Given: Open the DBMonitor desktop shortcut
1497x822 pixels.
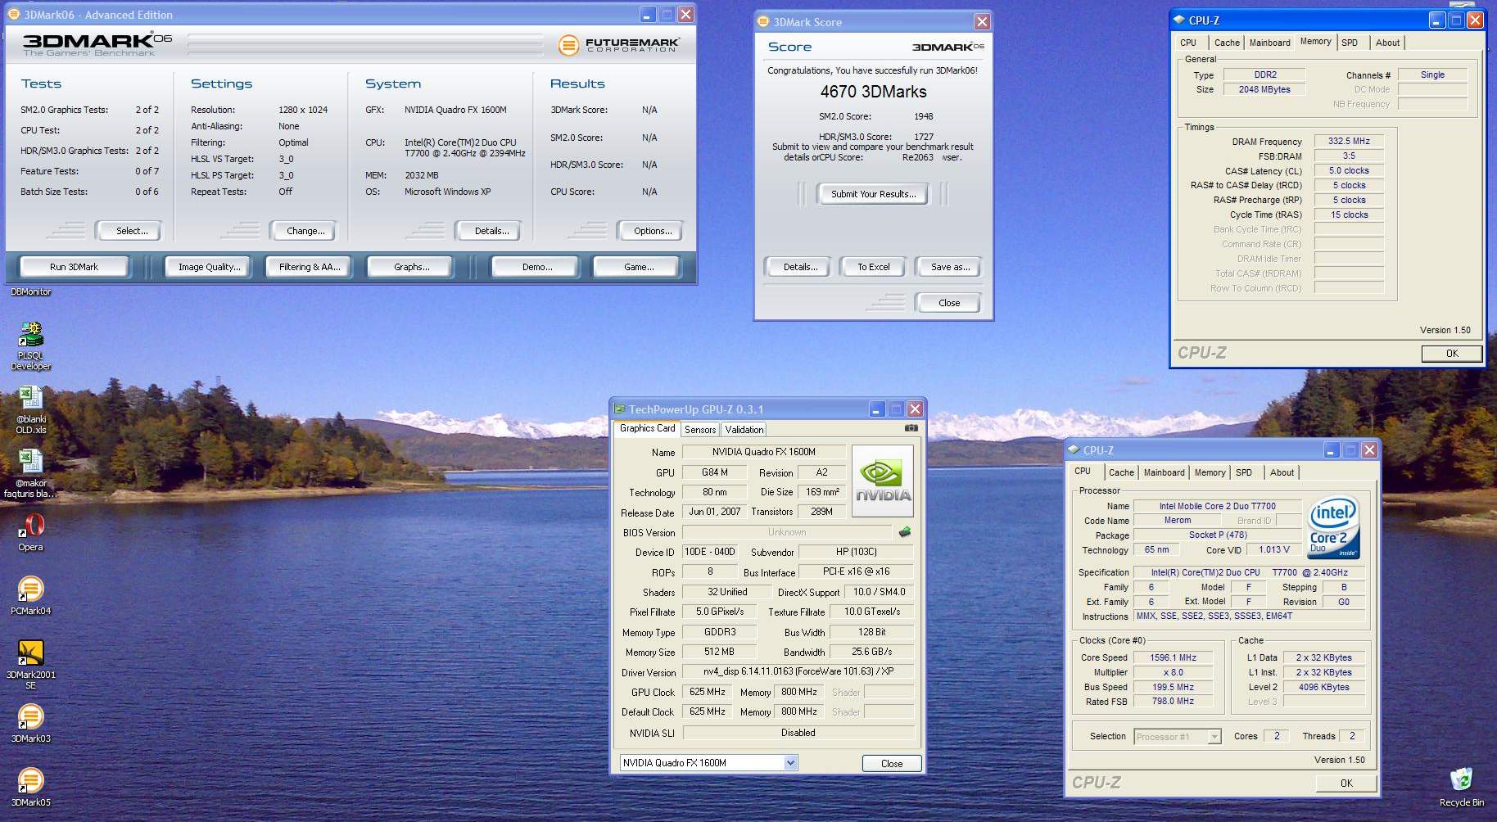Looking at the screenshot, I should [x=30, y=291].
